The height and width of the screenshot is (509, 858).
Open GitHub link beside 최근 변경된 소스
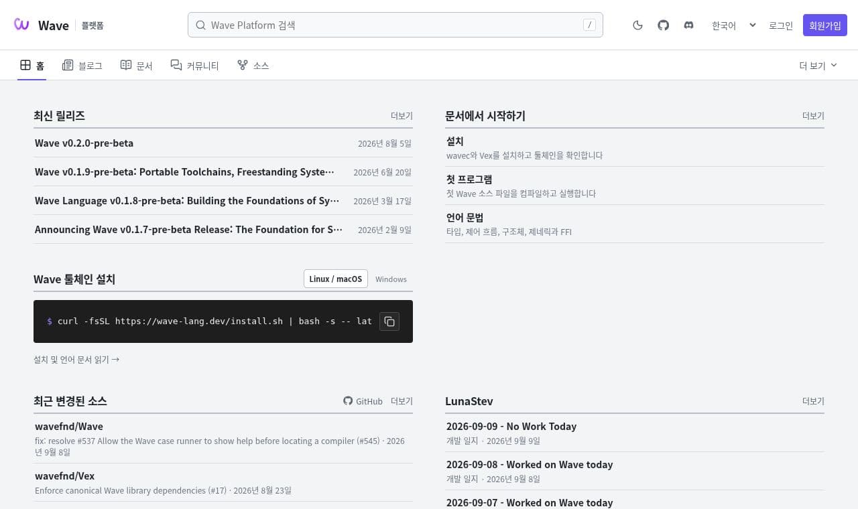[x=363, y=401]
